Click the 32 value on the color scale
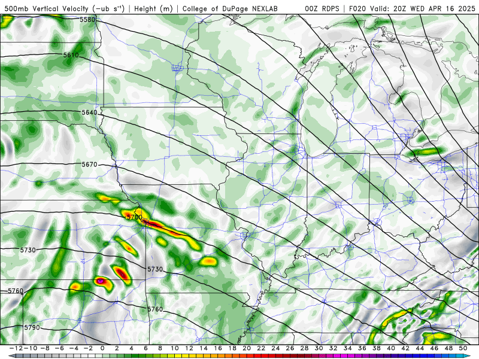Screen dimensions: 479x359 click(334, 348)
